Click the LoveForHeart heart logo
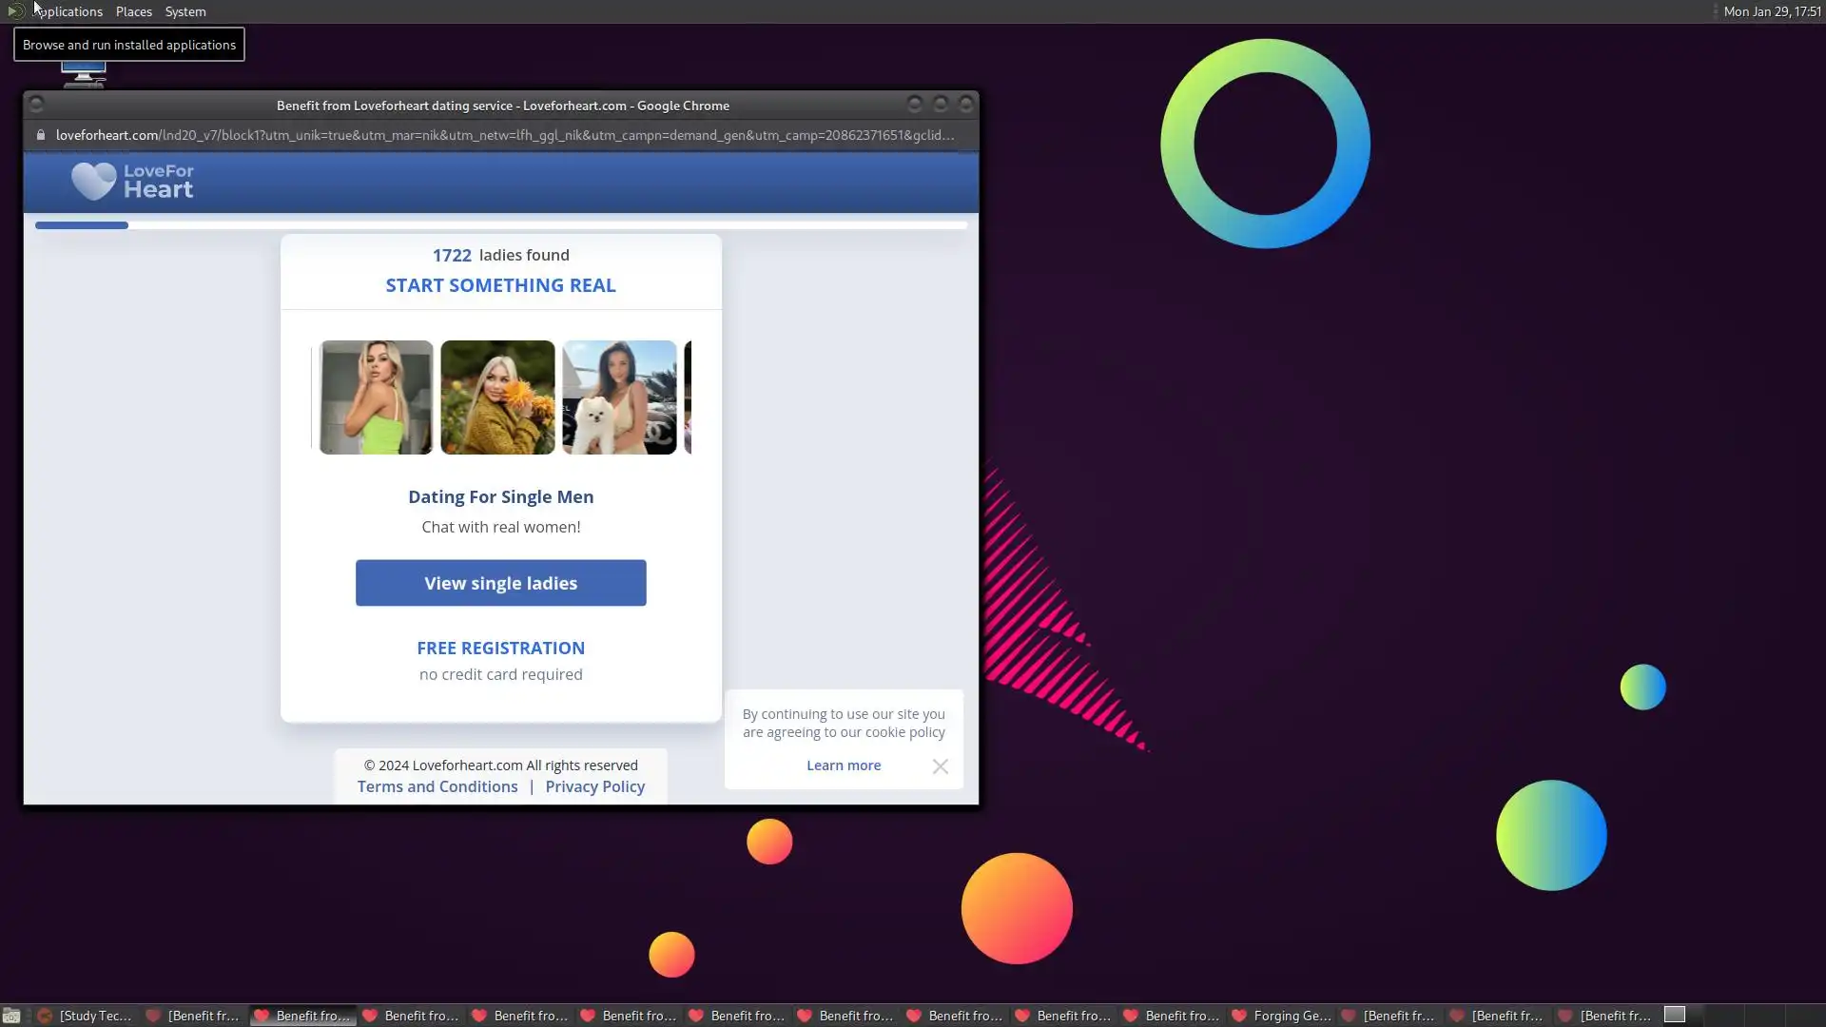The image size is (1826, 1027). (x=93, y=181)
